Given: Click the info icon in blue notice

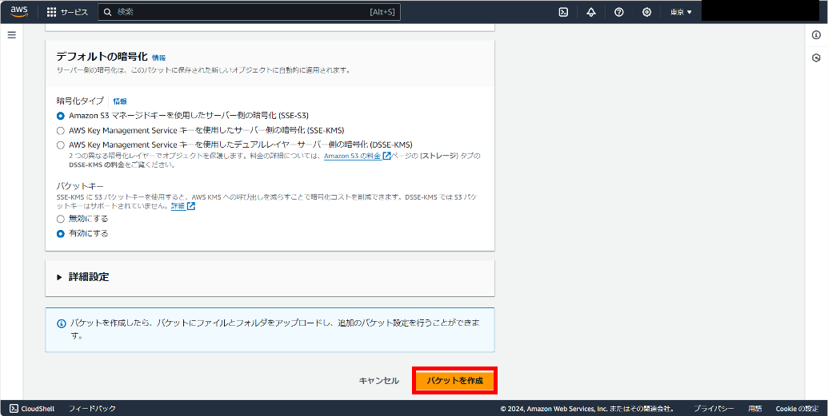Looking at the screenshot, I should click(x=62, y=323).
